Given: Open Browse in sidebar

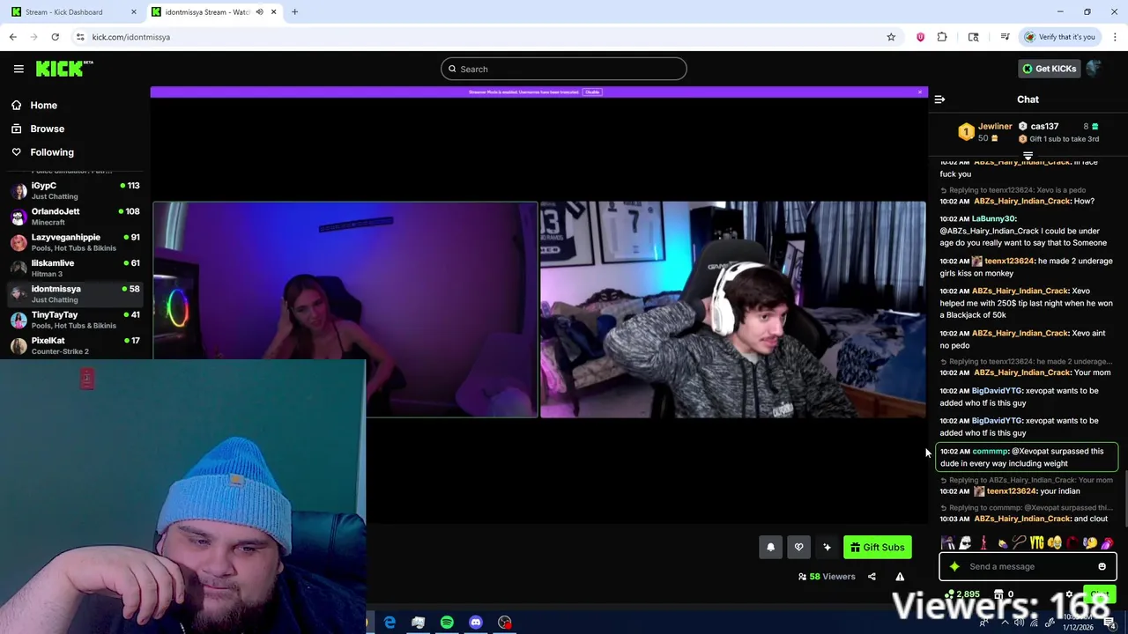Looking at the screenshot, I should point(47,129).
